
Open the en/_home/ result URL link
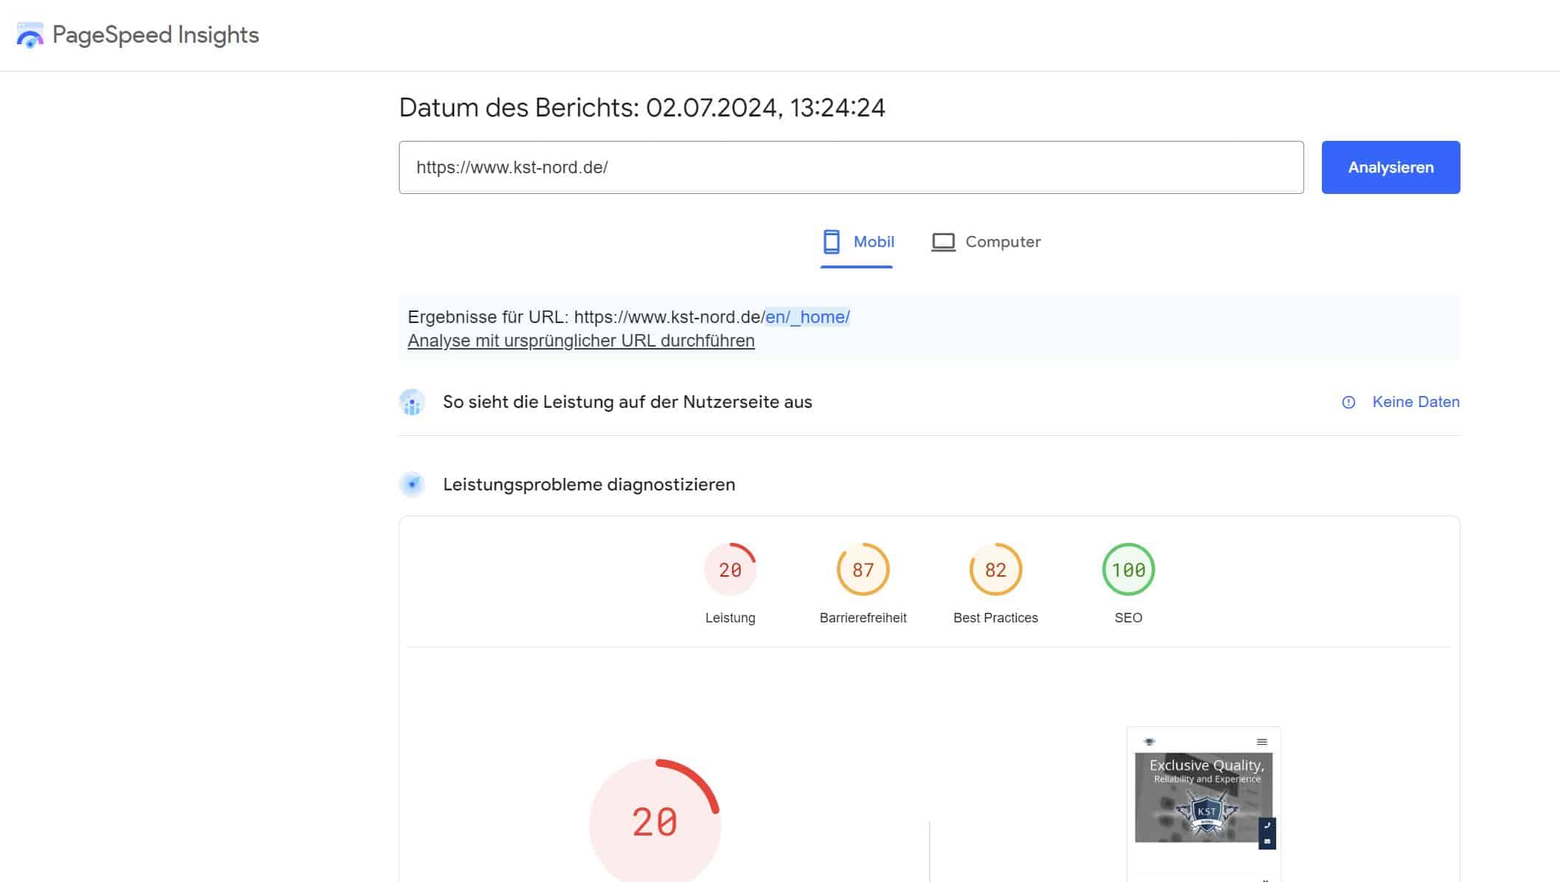pos(807,317)
